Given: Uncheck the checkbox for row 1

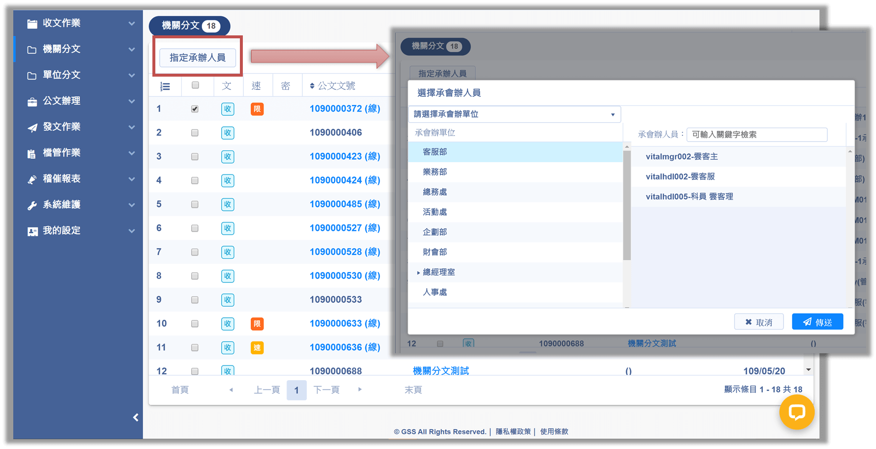Looking at the screenshot, I should click(x=195, y=109).
